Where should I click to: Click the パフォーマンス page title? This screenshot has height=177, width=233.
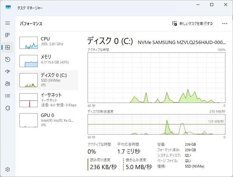31,24
